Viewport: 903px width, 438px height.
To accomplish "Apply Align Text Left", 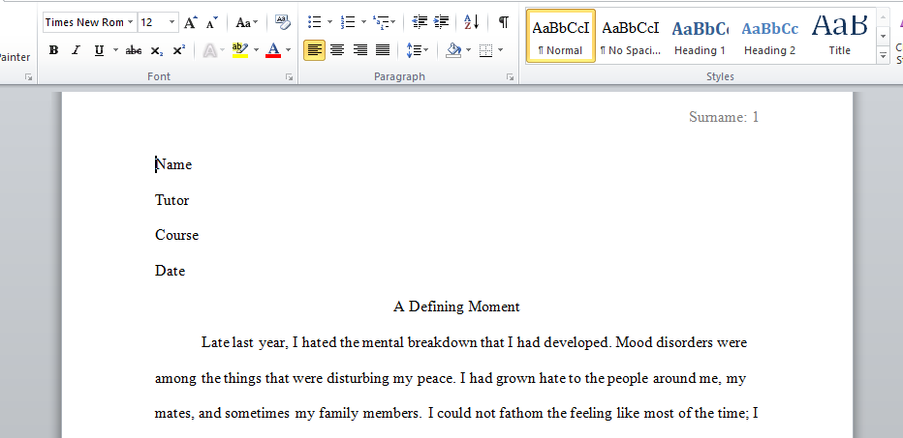I will pos(314,50).
